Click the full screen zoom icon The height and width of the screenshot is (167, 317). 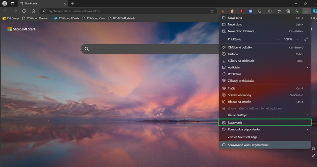[306, 39]
